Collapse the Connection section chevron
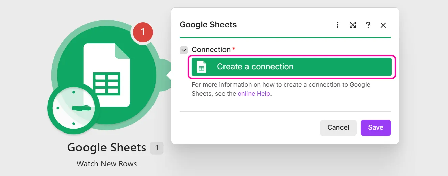448x176 pixels. pyautogui.click(x=184, y=50)
